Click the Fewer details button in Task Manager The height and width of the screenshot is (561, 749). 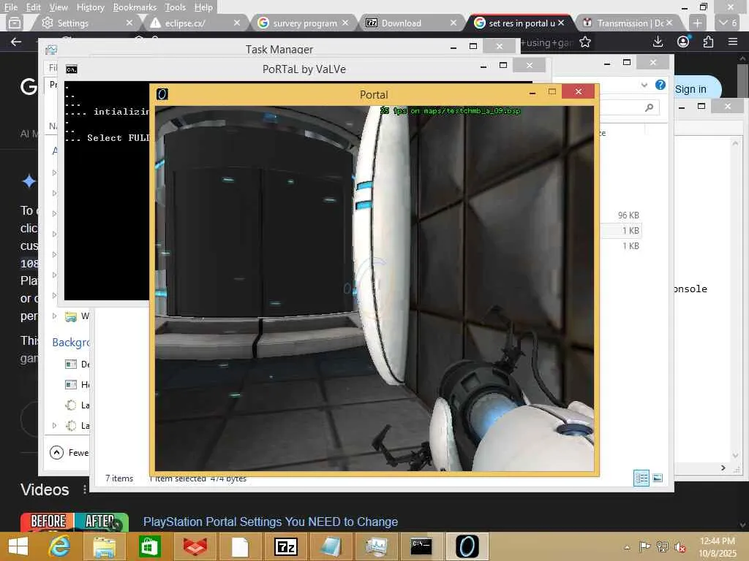[x=69, y=452]
